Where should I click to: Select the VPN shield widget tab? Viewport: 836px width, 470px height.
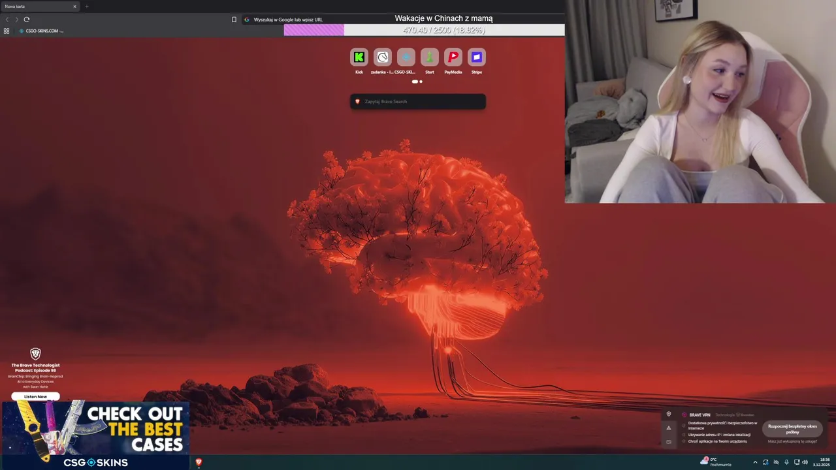click(668, 415)
